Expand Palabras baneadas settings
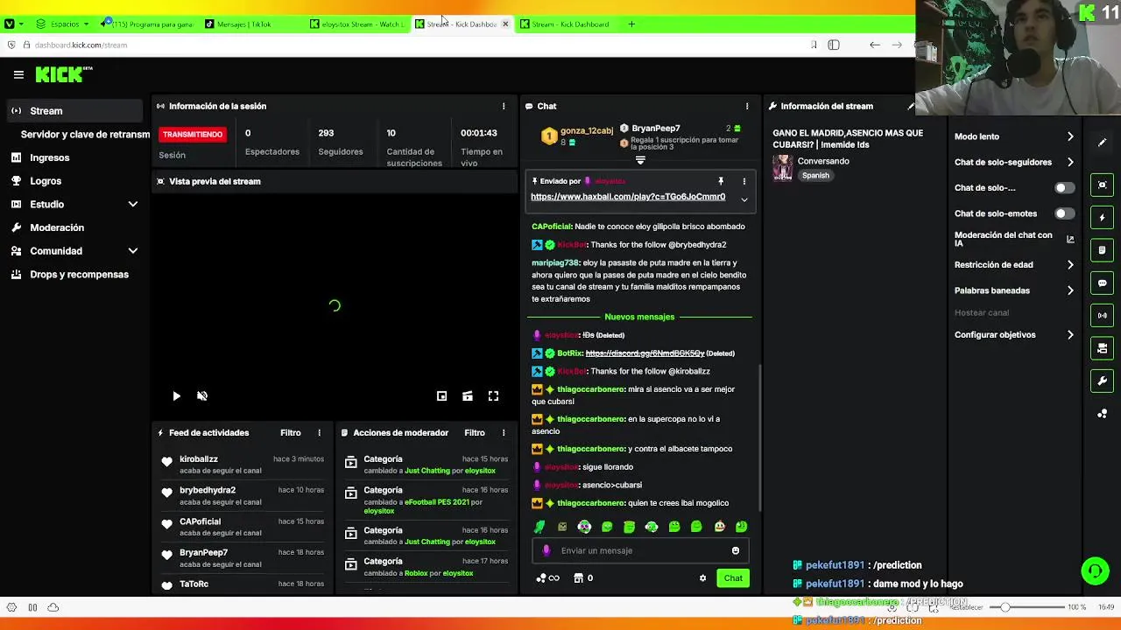 [1014, 290]
